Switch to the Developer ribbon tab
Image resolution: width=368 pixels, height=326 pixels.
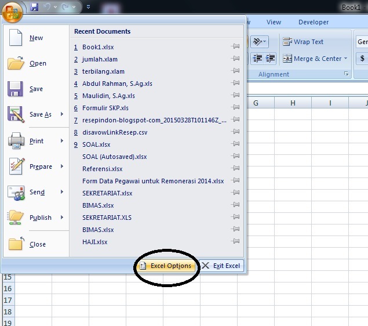[314, 22]
